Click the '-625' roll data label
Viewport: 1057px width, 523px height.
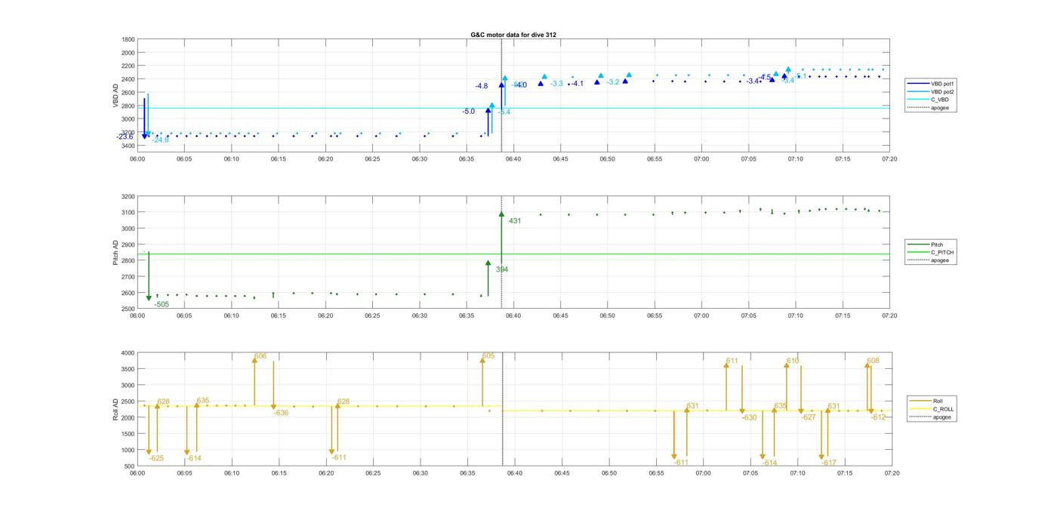tap(156, 458)
